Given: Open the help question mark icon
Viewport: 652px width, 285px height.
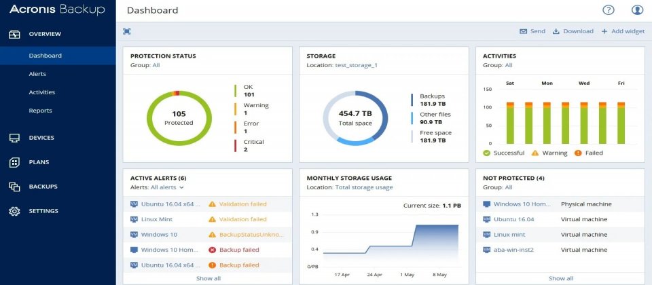Looking at the screenshot, I should (609, 10).
